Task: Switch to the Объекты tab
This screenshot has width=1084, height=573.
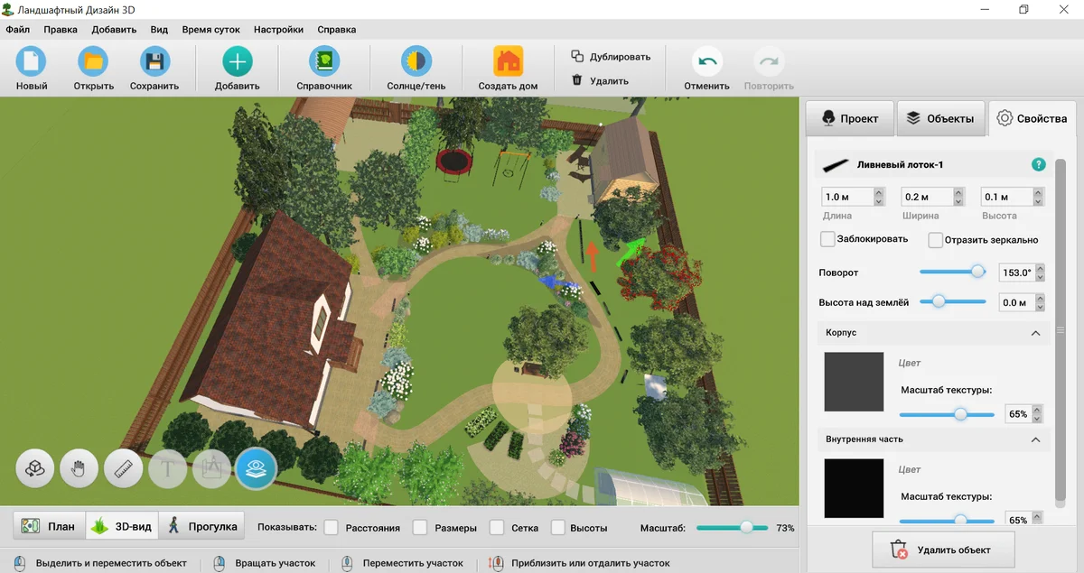Action: tap(940, 118)
